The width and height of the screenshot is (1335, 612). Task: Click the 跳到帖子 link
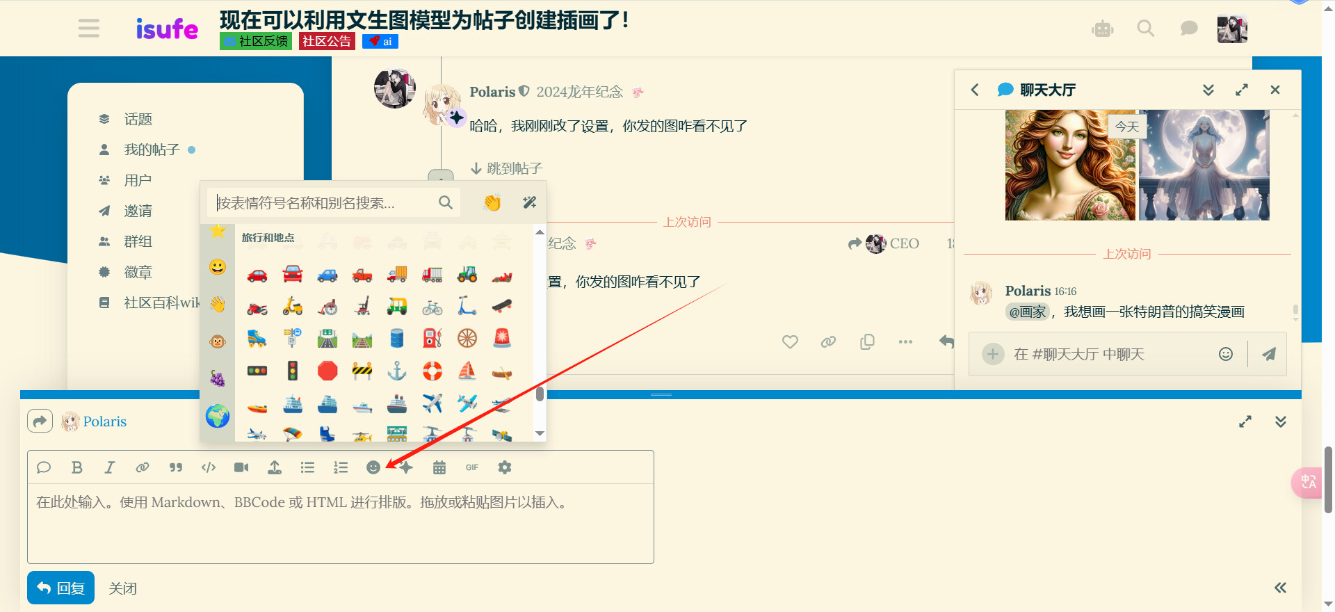pyautogui.click(x=507, y=168)
